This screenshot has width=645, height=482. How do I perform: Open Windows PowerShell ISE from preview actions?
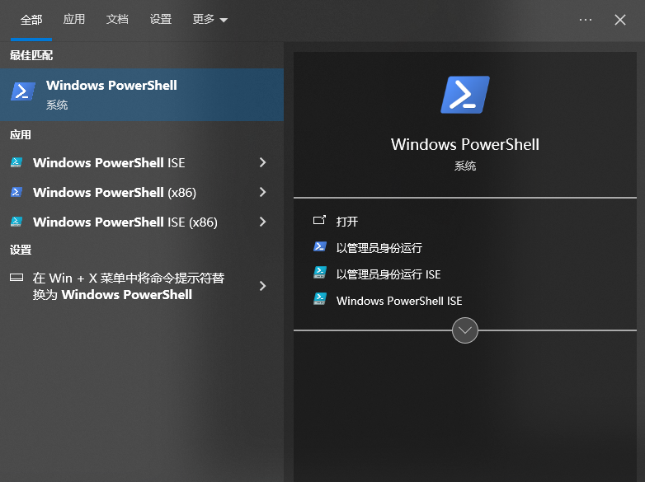coord(399,301)
